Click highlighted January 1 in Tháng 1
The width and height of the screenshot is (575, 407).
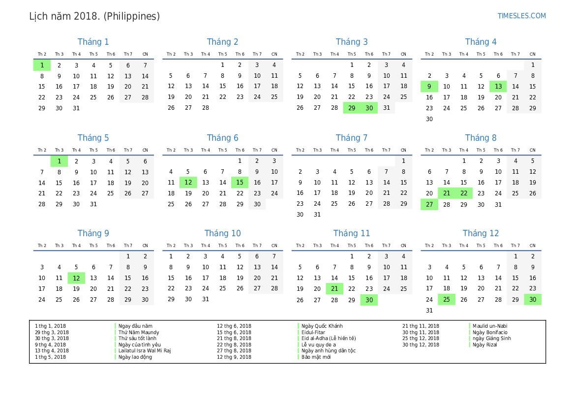tap(42, 65)
